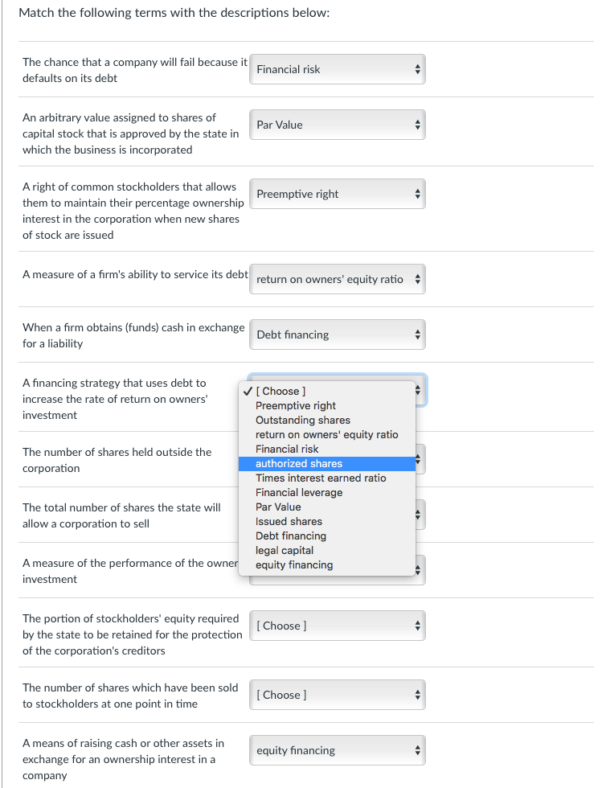Screen dimensions: 610x788
Task: Select "legal capital" in the open option list
Action: click(286, 550)
